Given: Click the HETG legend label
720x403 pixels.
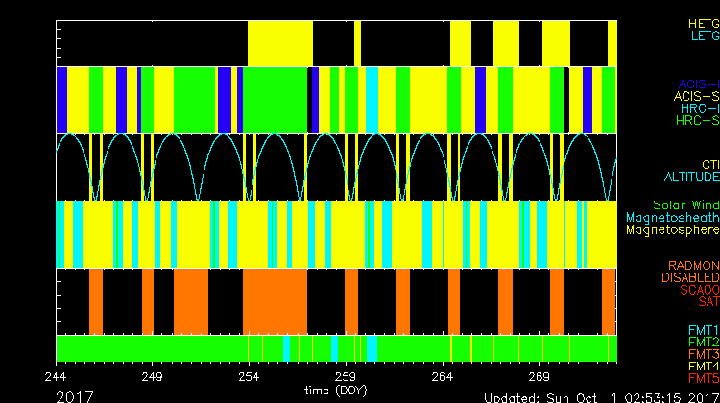Looking at the screenshot, I should click(703, 23).
